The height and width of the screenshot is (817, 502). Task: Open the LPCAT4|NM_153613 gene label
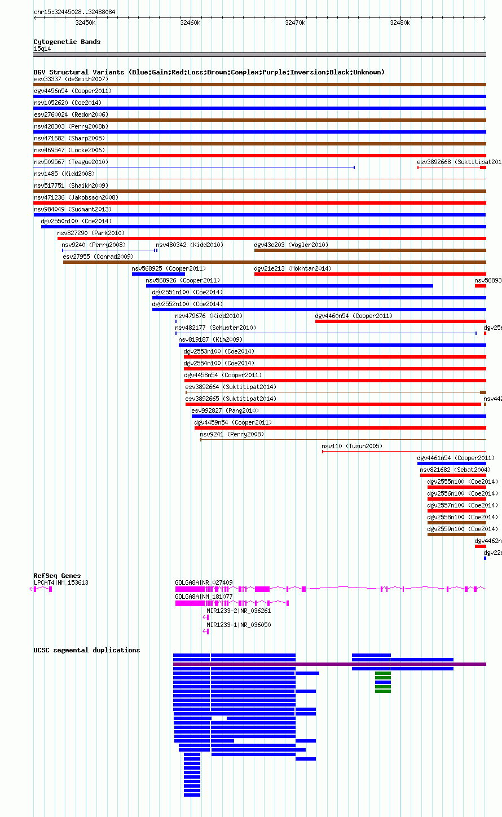tap(61, 582)
